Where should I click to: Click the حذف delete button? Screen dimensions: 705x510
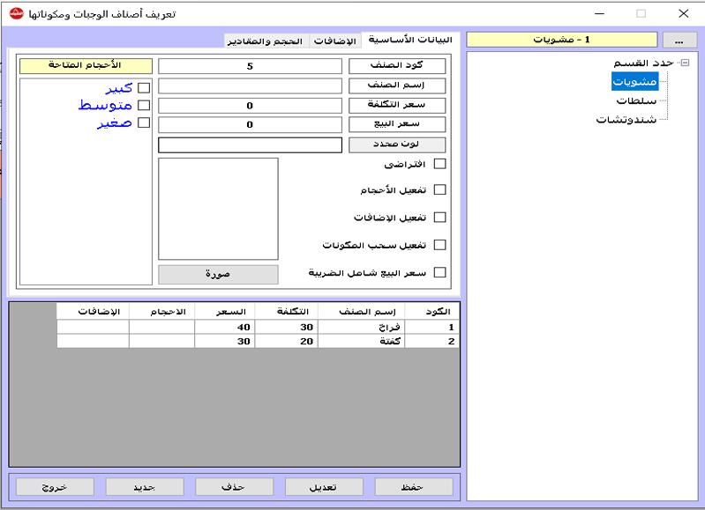pyautogui.click(x=234, y=487)
